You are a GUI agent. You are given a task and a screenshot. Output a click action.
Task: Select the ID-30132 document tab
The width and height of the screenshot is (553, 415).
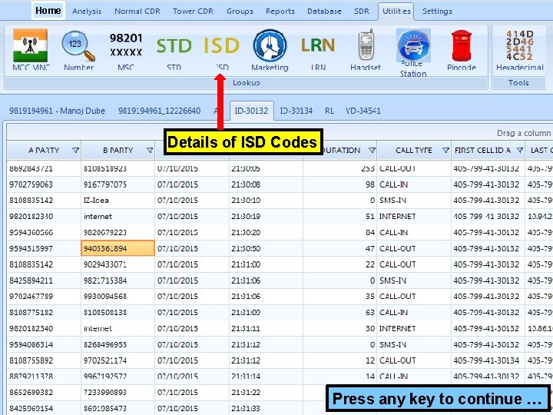coord(251,111)
